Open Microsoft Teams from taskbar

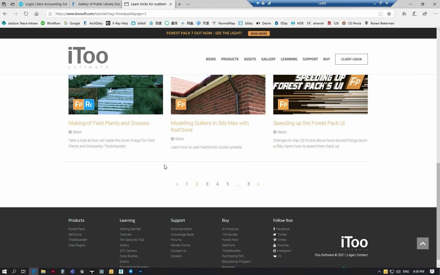tap(72, 272)
